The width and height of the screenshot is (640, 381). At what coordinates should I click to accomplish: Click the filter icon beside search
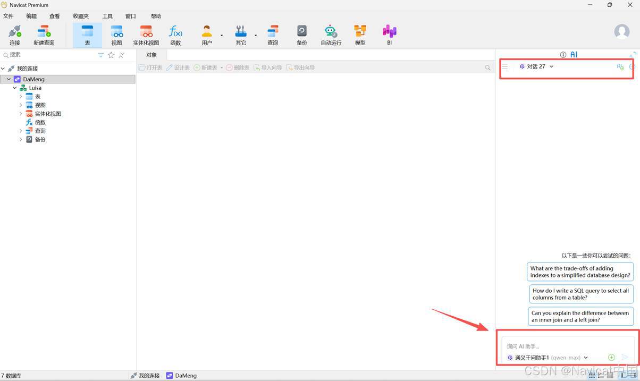[100, 55]
